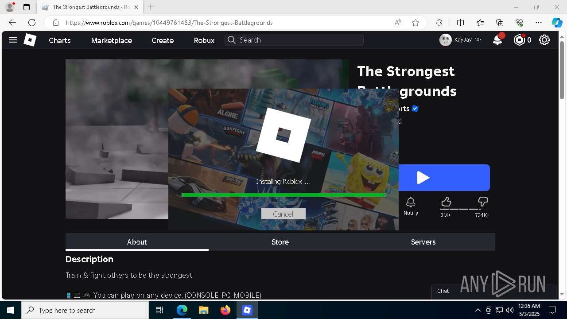
Task: Click the browser address bar URL
Action: (x=169, y=23)
